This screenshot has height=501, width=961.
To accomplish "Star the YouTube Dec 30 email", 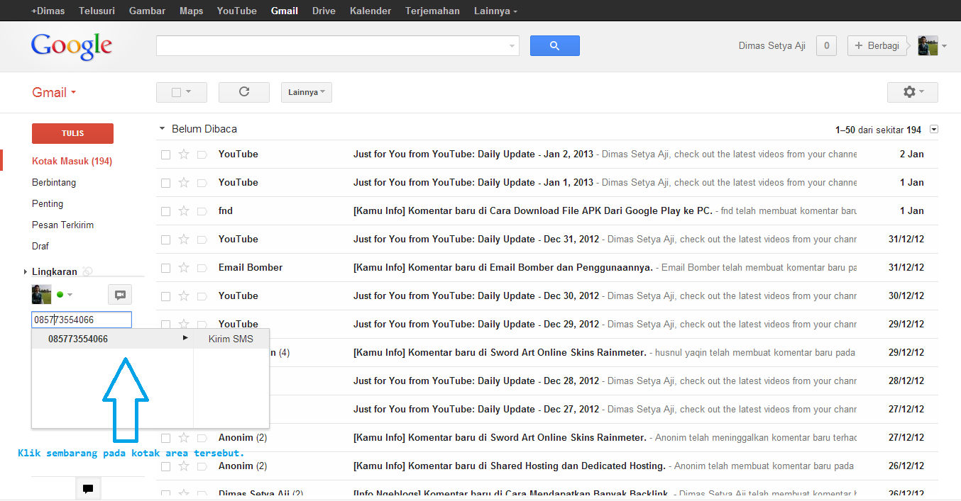I will pos(184,295).
